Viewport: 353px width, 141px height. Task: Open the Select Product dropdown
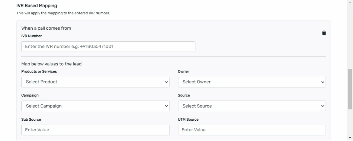pos(95,82)
